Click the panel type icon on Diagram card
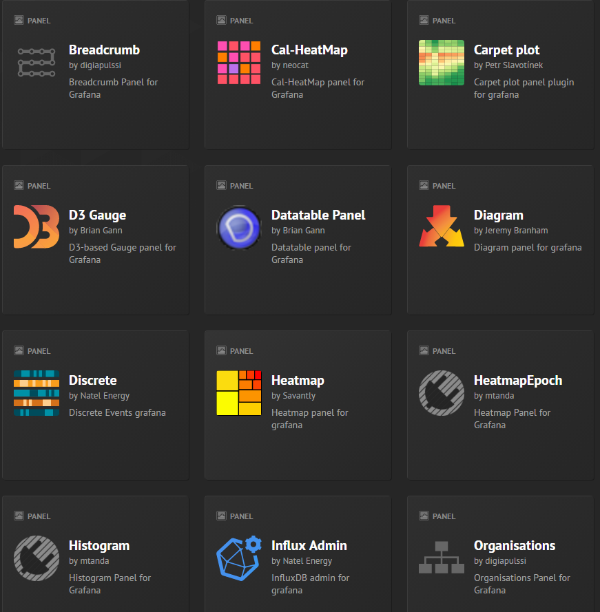 pyautogui.click(x=424, y=185)
